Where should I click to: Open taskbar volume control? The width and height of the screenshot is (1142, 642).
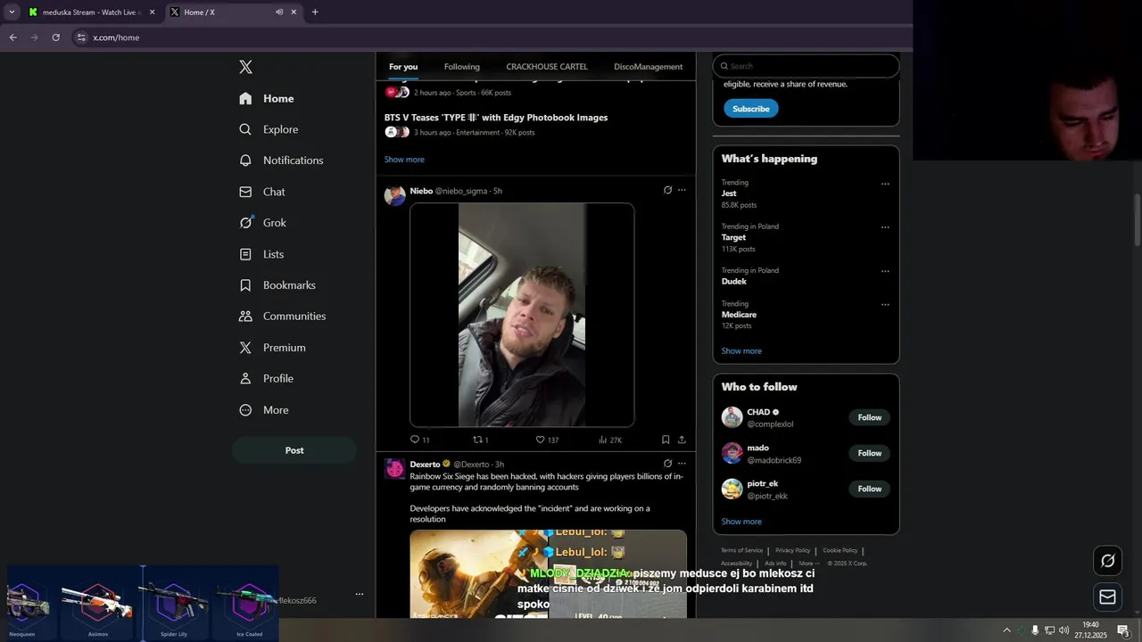click(1063, 630)
